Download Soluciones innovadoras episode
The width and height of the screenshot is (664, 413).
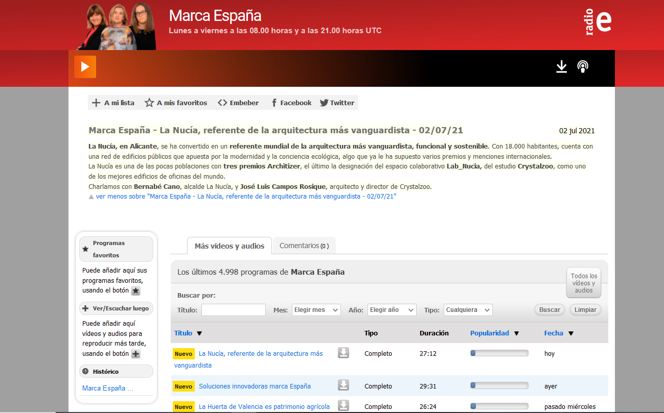[x=344, y=385]
